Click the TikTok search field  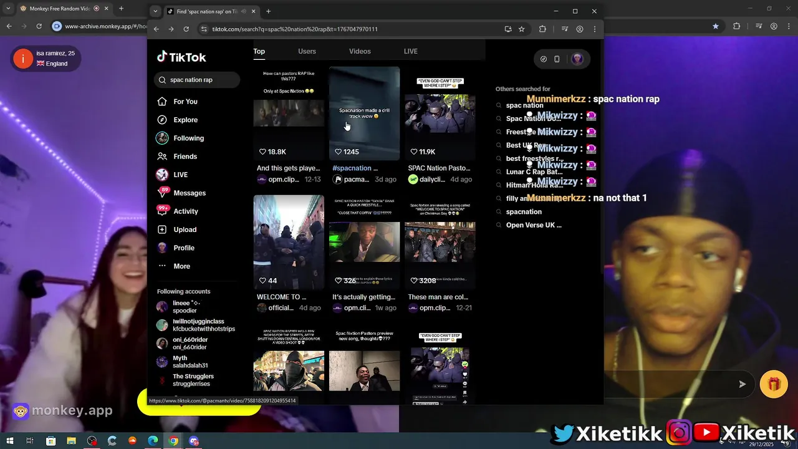click(197, 80)
